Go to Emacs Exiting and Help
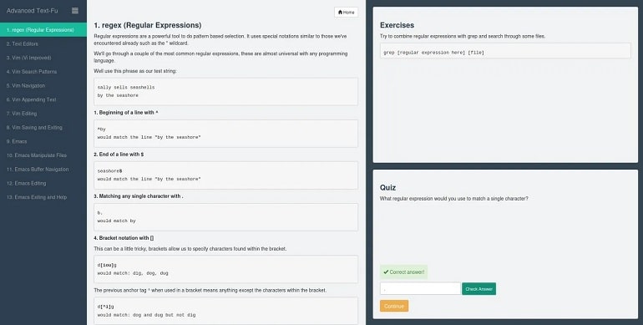 point(43,197)
